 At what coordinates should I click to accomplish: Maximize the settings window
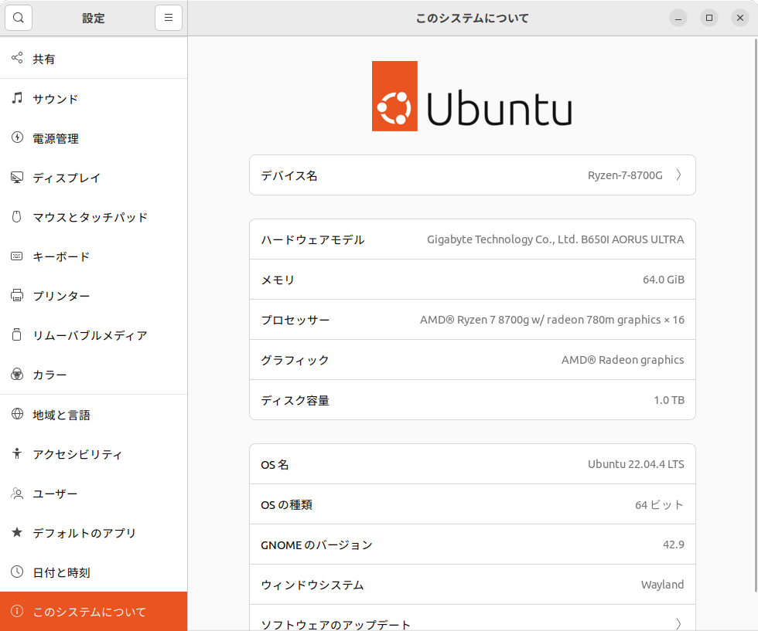pyautogui.click(x=709, y=18)
